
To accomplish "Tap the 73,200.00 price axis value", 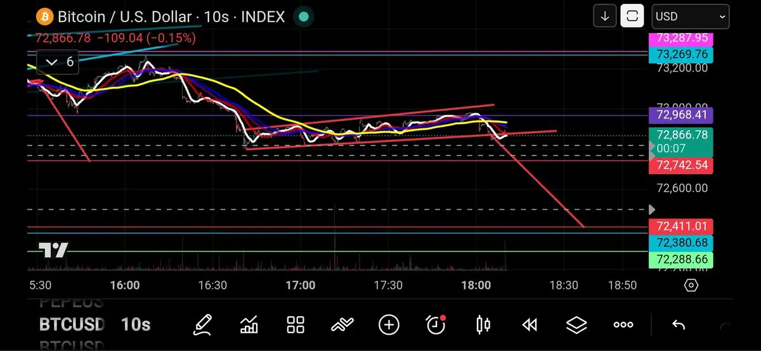I will 682,68.
